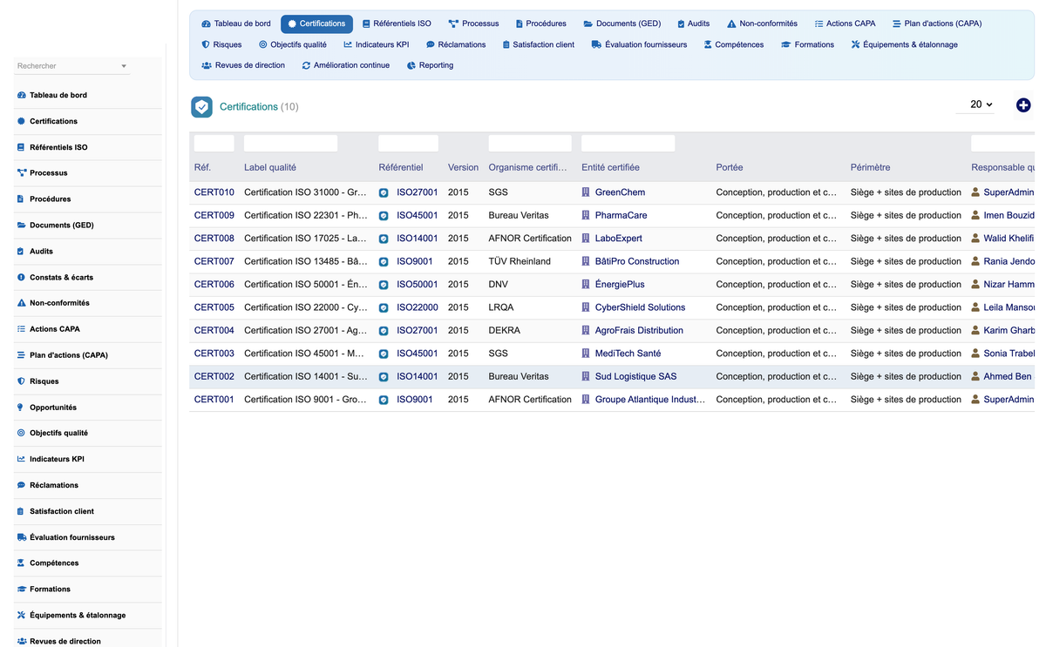Click Certification ISO 45001 label in CERT003

[x=305, y=354]
